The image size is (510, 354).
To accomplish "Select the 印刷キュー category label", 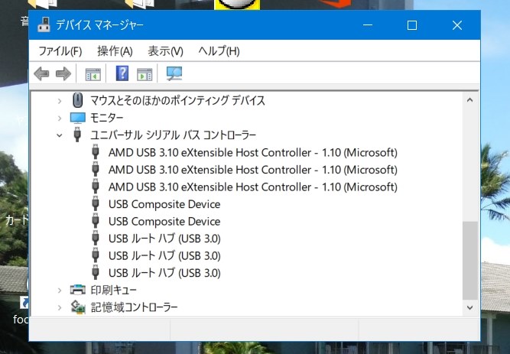I will tap(113, 290).
